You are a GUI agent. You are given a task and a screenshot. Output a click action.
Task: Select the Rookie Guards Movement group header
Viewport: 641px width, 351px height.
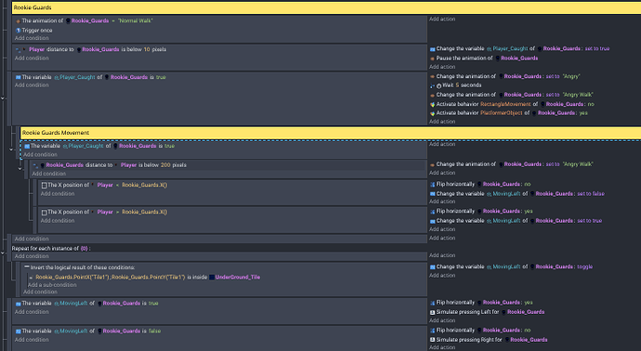[331, 133]
